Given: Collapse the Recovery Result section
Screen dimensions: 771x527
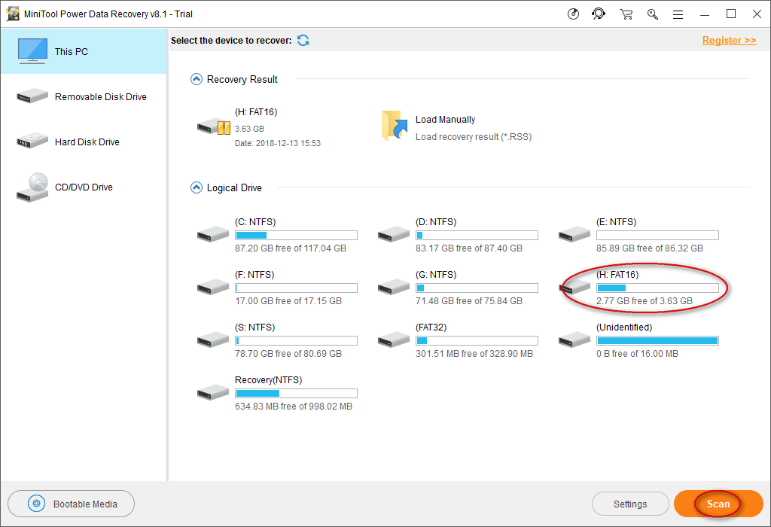Looking at the screenshot, I should pos(197,79).
